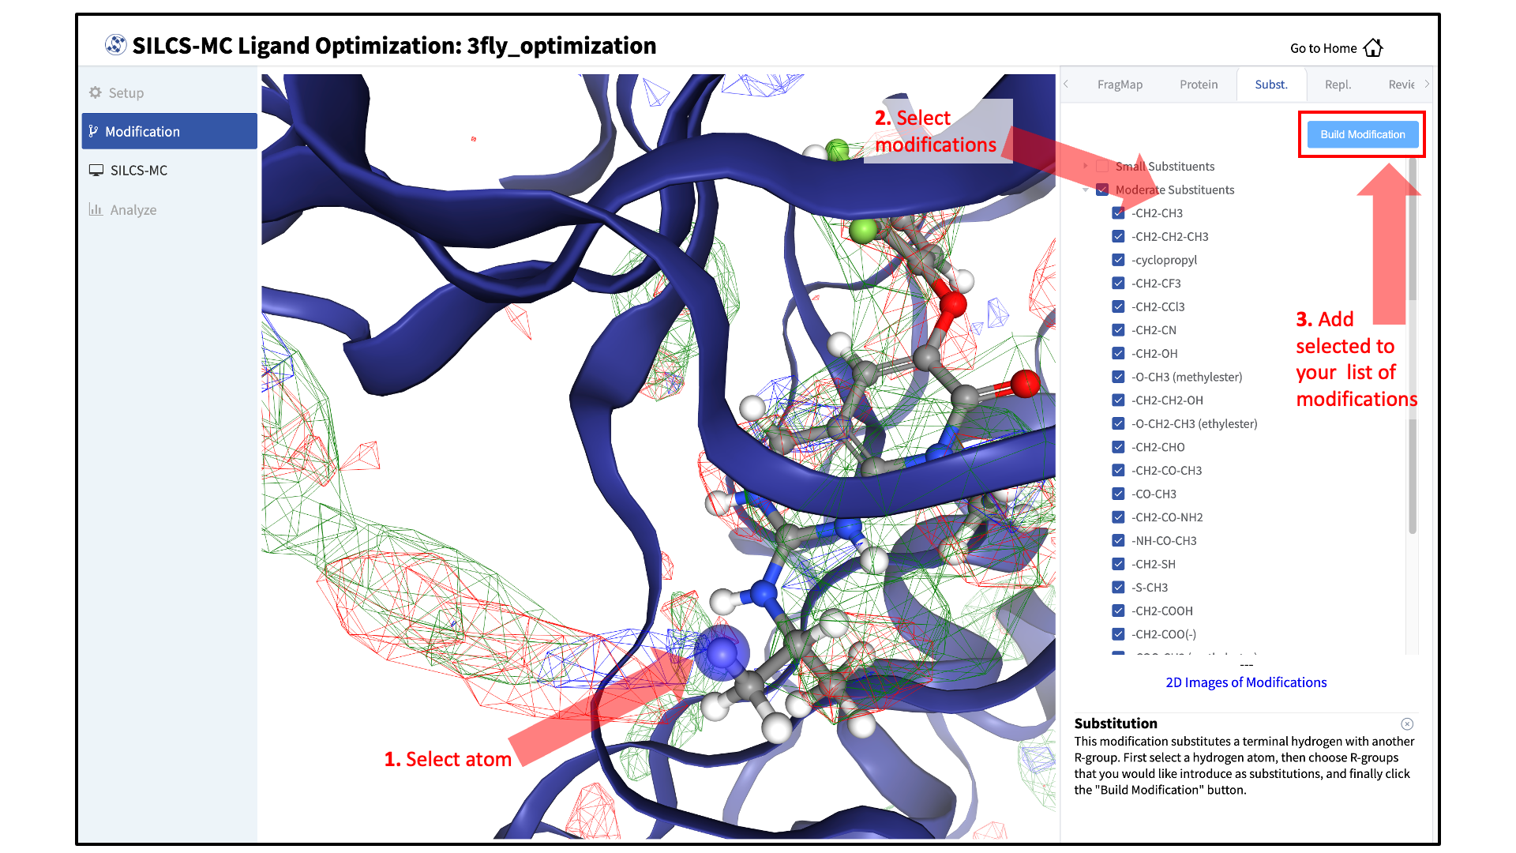Click the Analyze bar chart icon
1516x853 pixels.
(96, 209)
